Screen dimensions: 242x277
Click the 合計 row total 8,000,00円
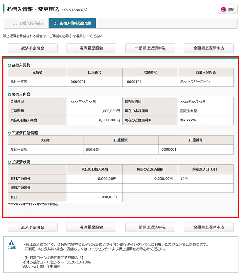pos(108,197)
